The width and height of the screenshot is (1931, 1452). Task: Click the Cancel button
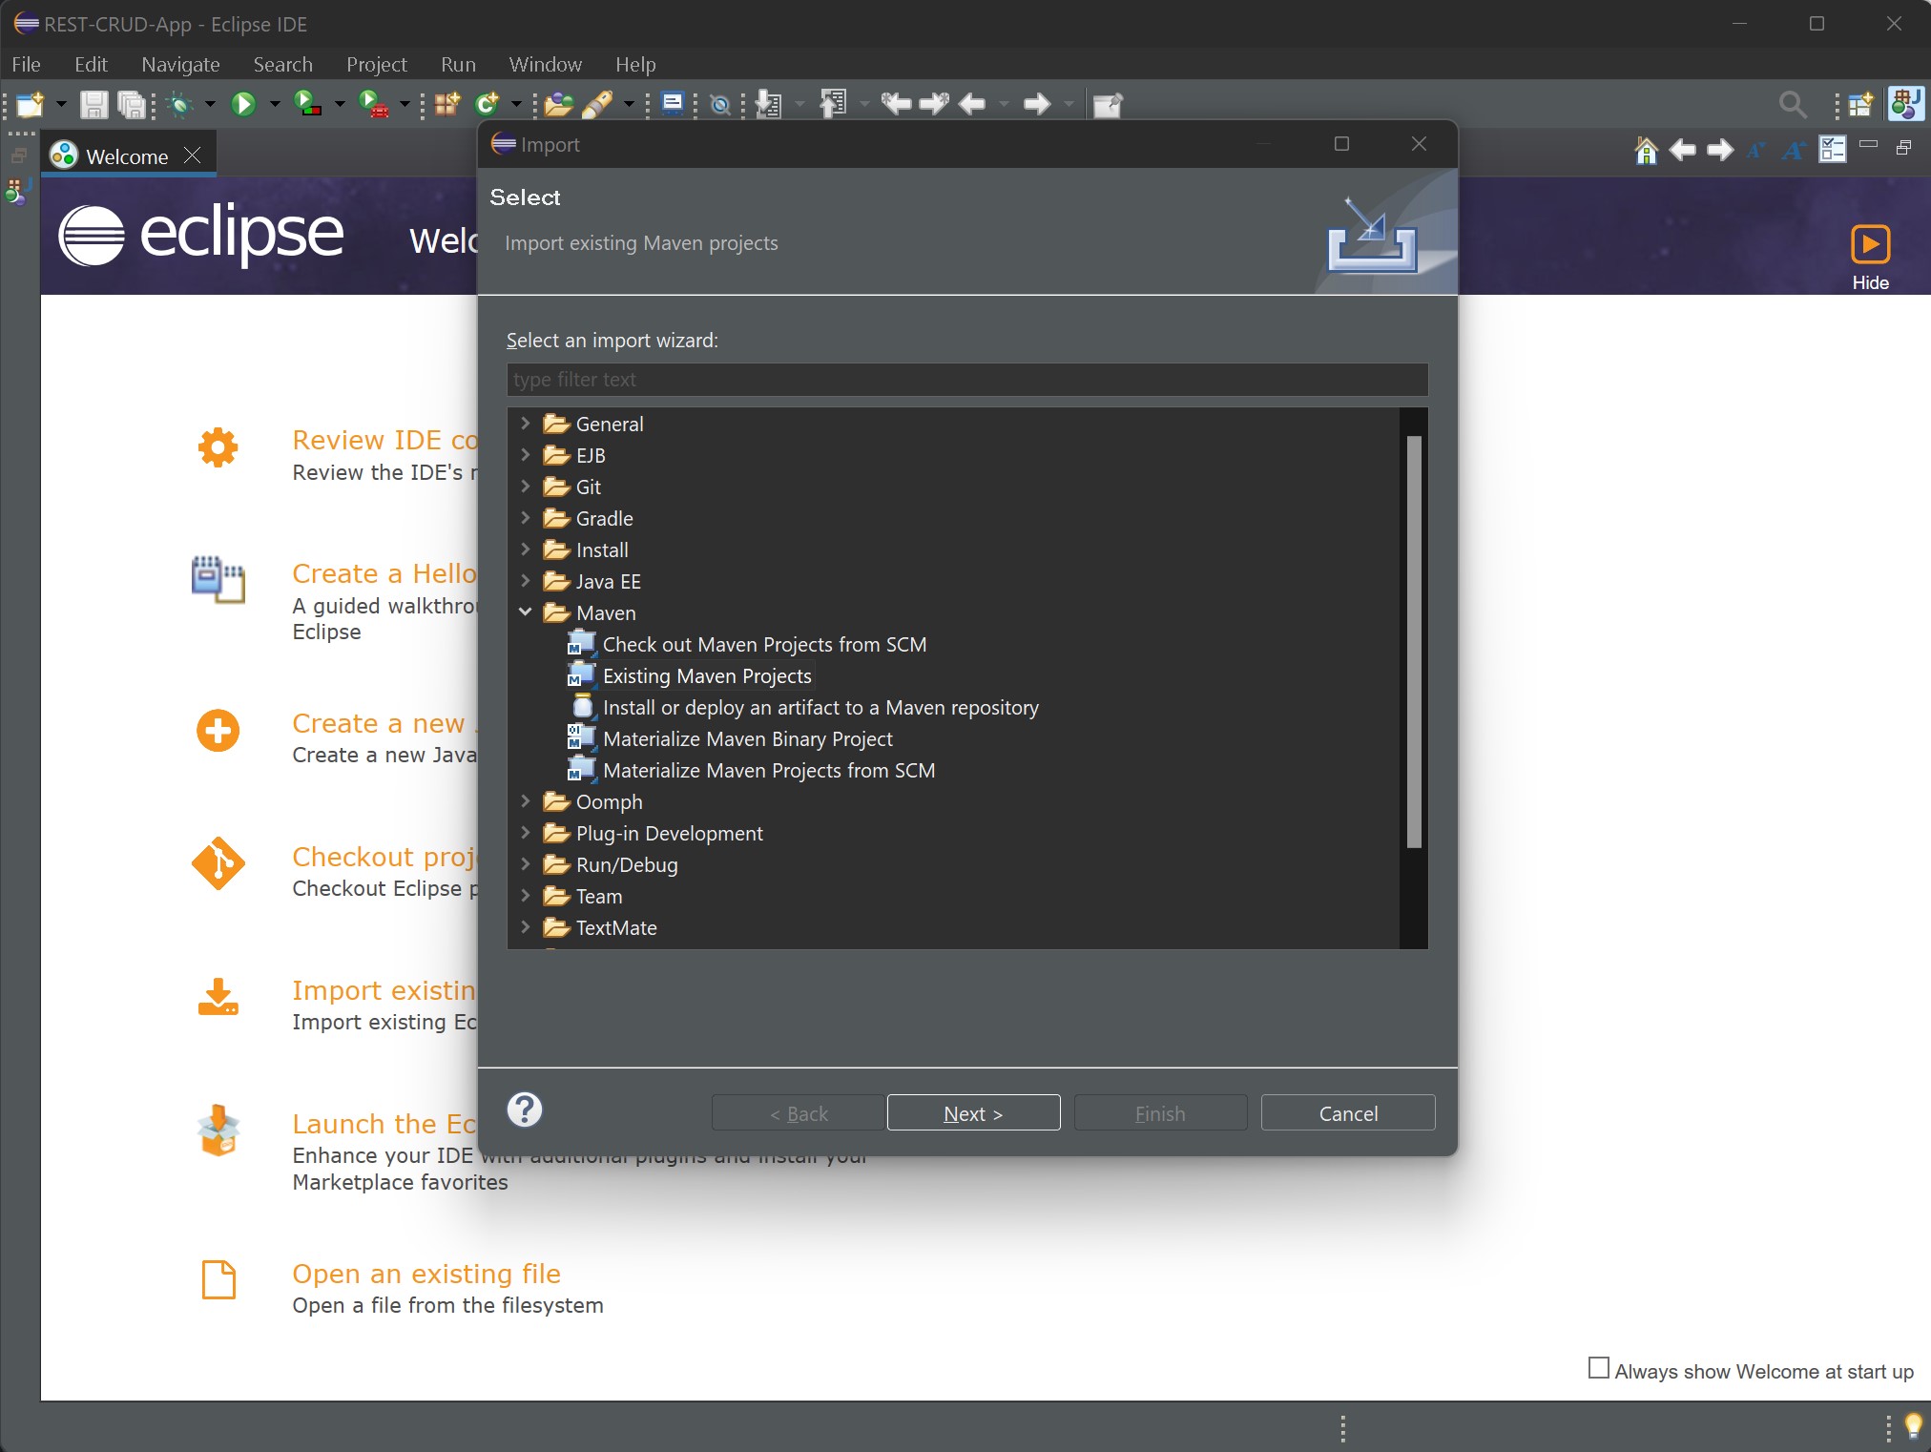click(1348, 1112)
